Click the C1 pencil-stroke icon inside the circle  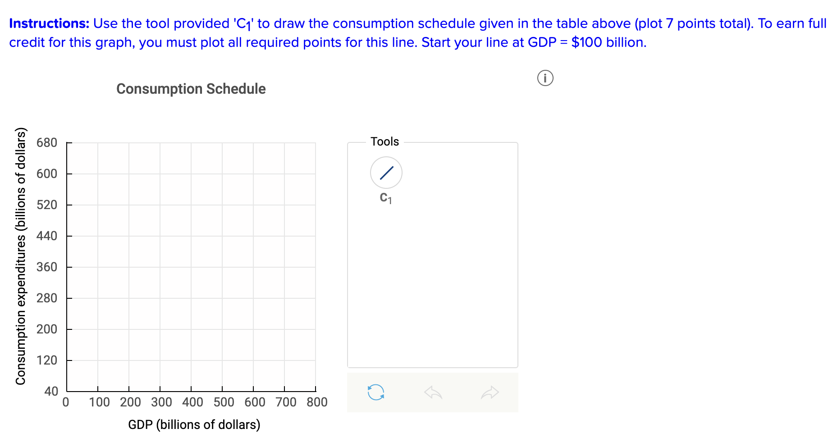pos(386,173)
